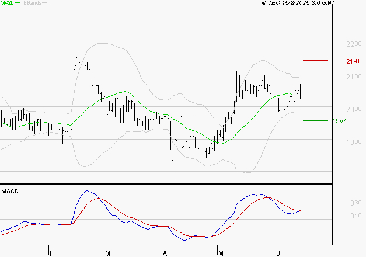This screenshot has width=366, height=257.
Task: Click the green dash beside MA20
Action: pyautogui.click(x=17, y=4)
